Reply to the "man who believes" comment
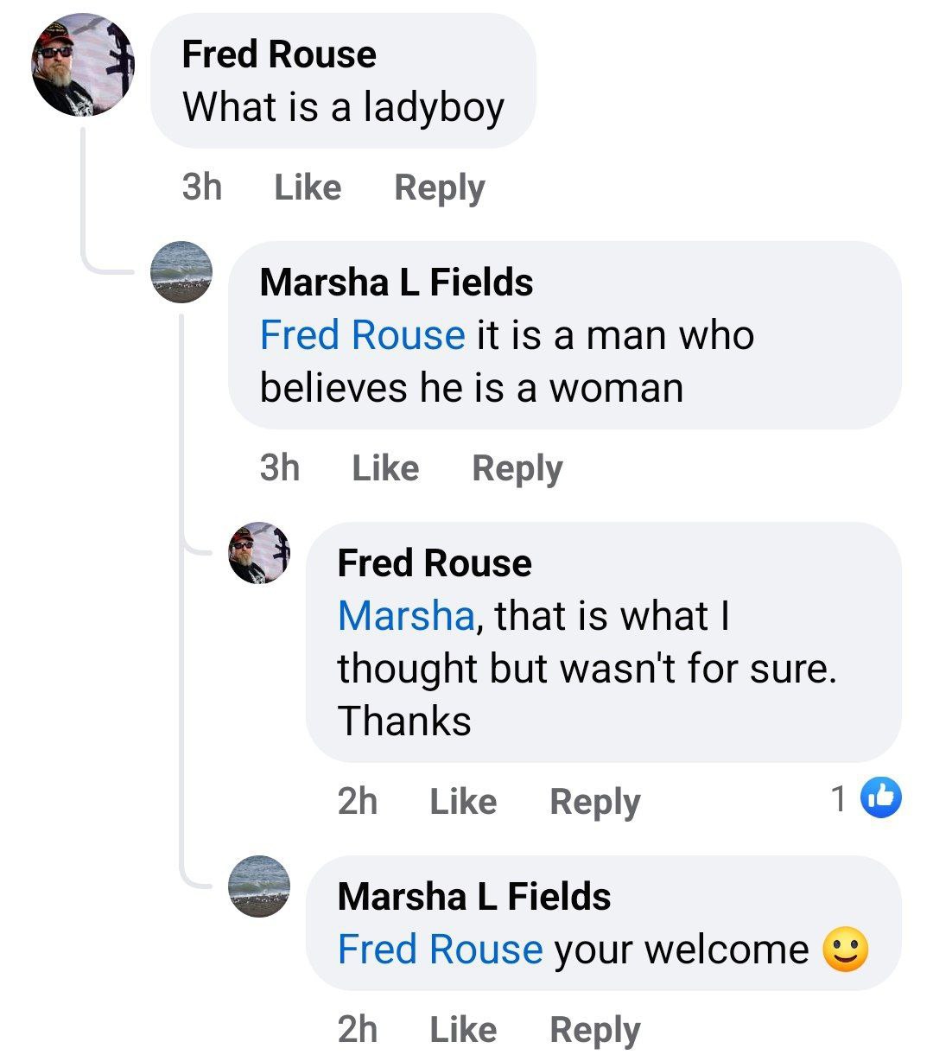 [517, 468]
